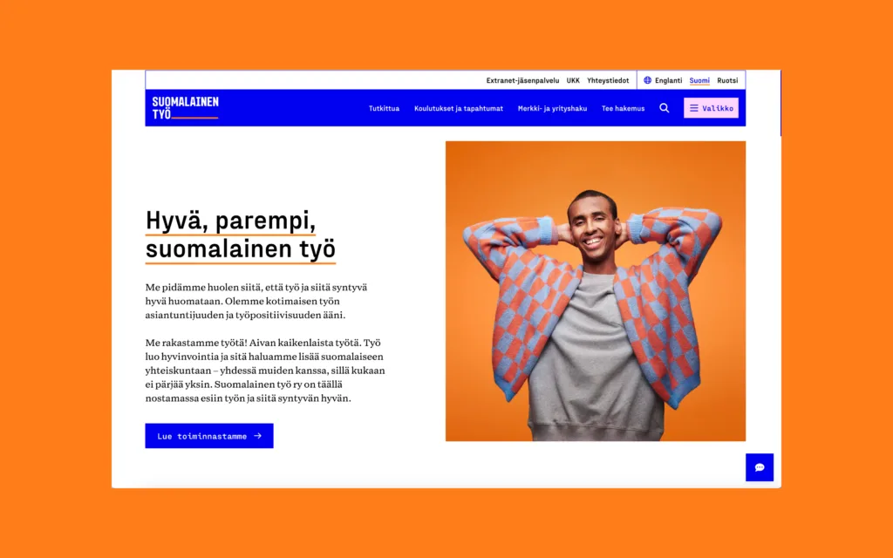Click the Extranet-jäsenpalvelu link
The image size is (893, 558).
(x=522, y=80)
